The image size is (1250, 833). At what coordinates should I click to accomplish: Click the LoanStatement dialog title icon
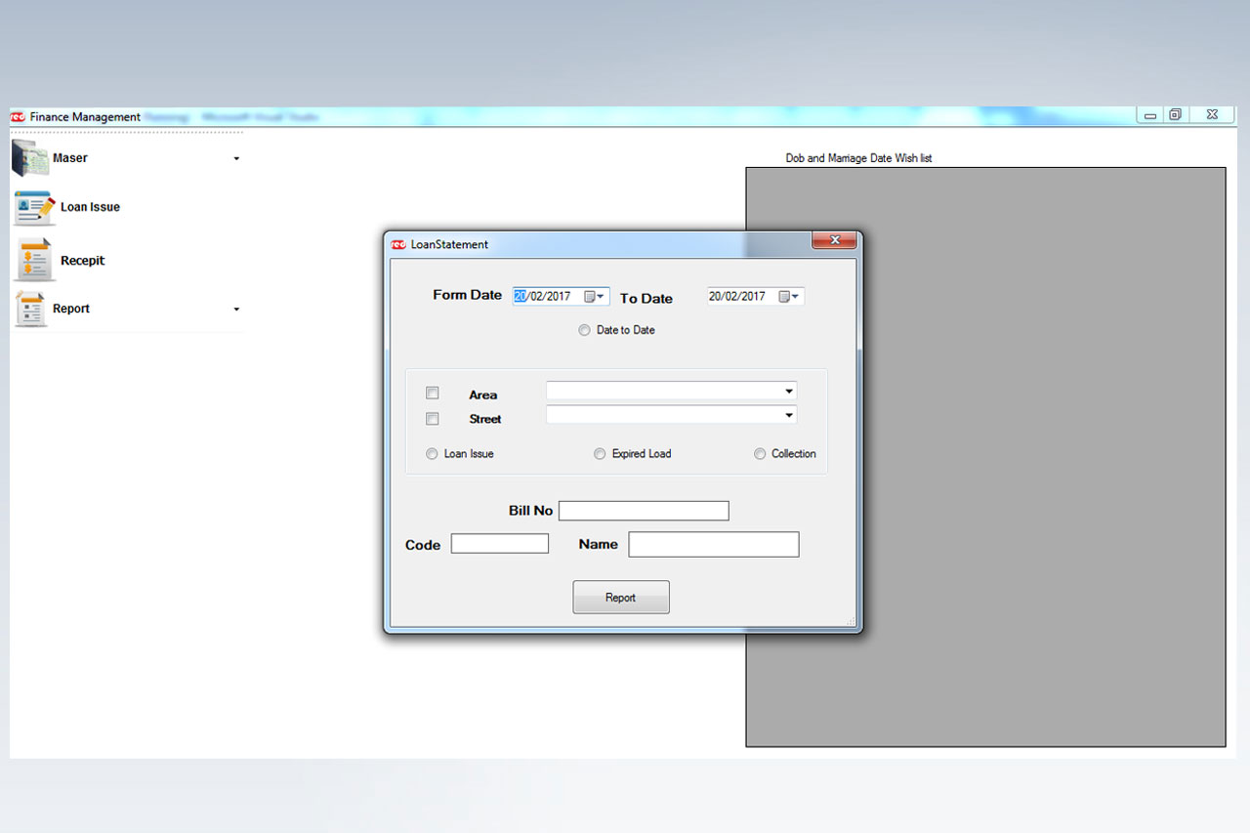click(x=398, y=244)
